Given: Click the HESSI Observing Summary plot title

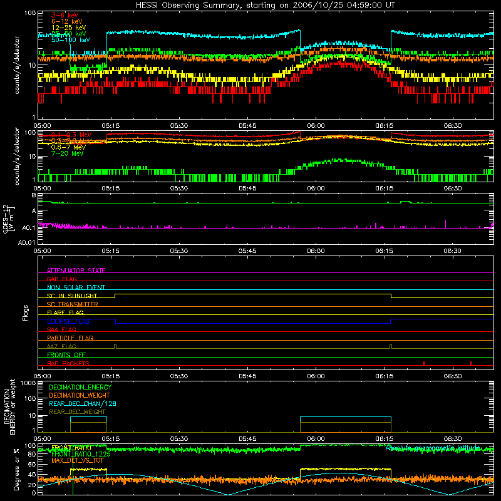Looking at the screenshot, I should (x=265, y=6).
